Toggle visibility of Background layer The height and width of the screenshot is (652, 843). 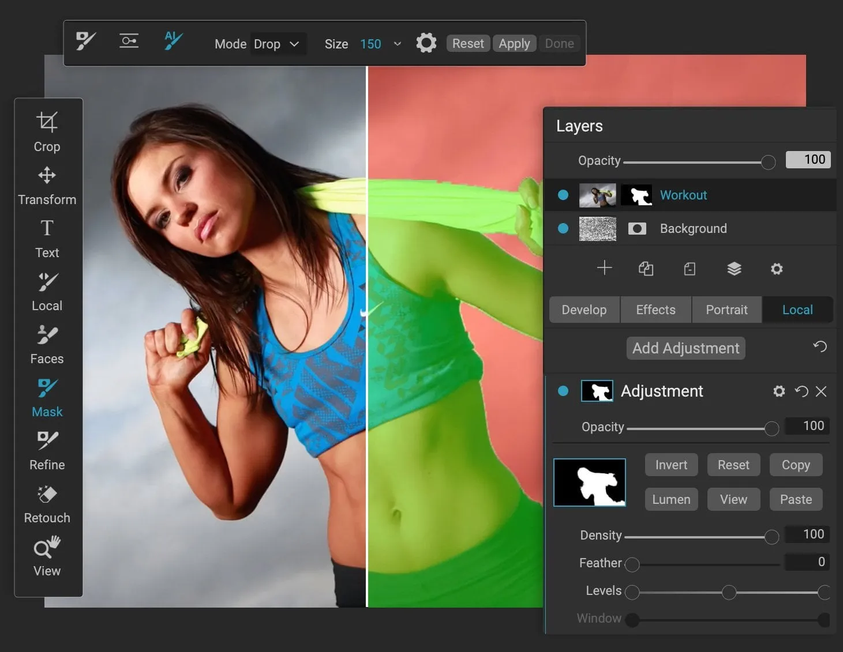click(563, 229)
